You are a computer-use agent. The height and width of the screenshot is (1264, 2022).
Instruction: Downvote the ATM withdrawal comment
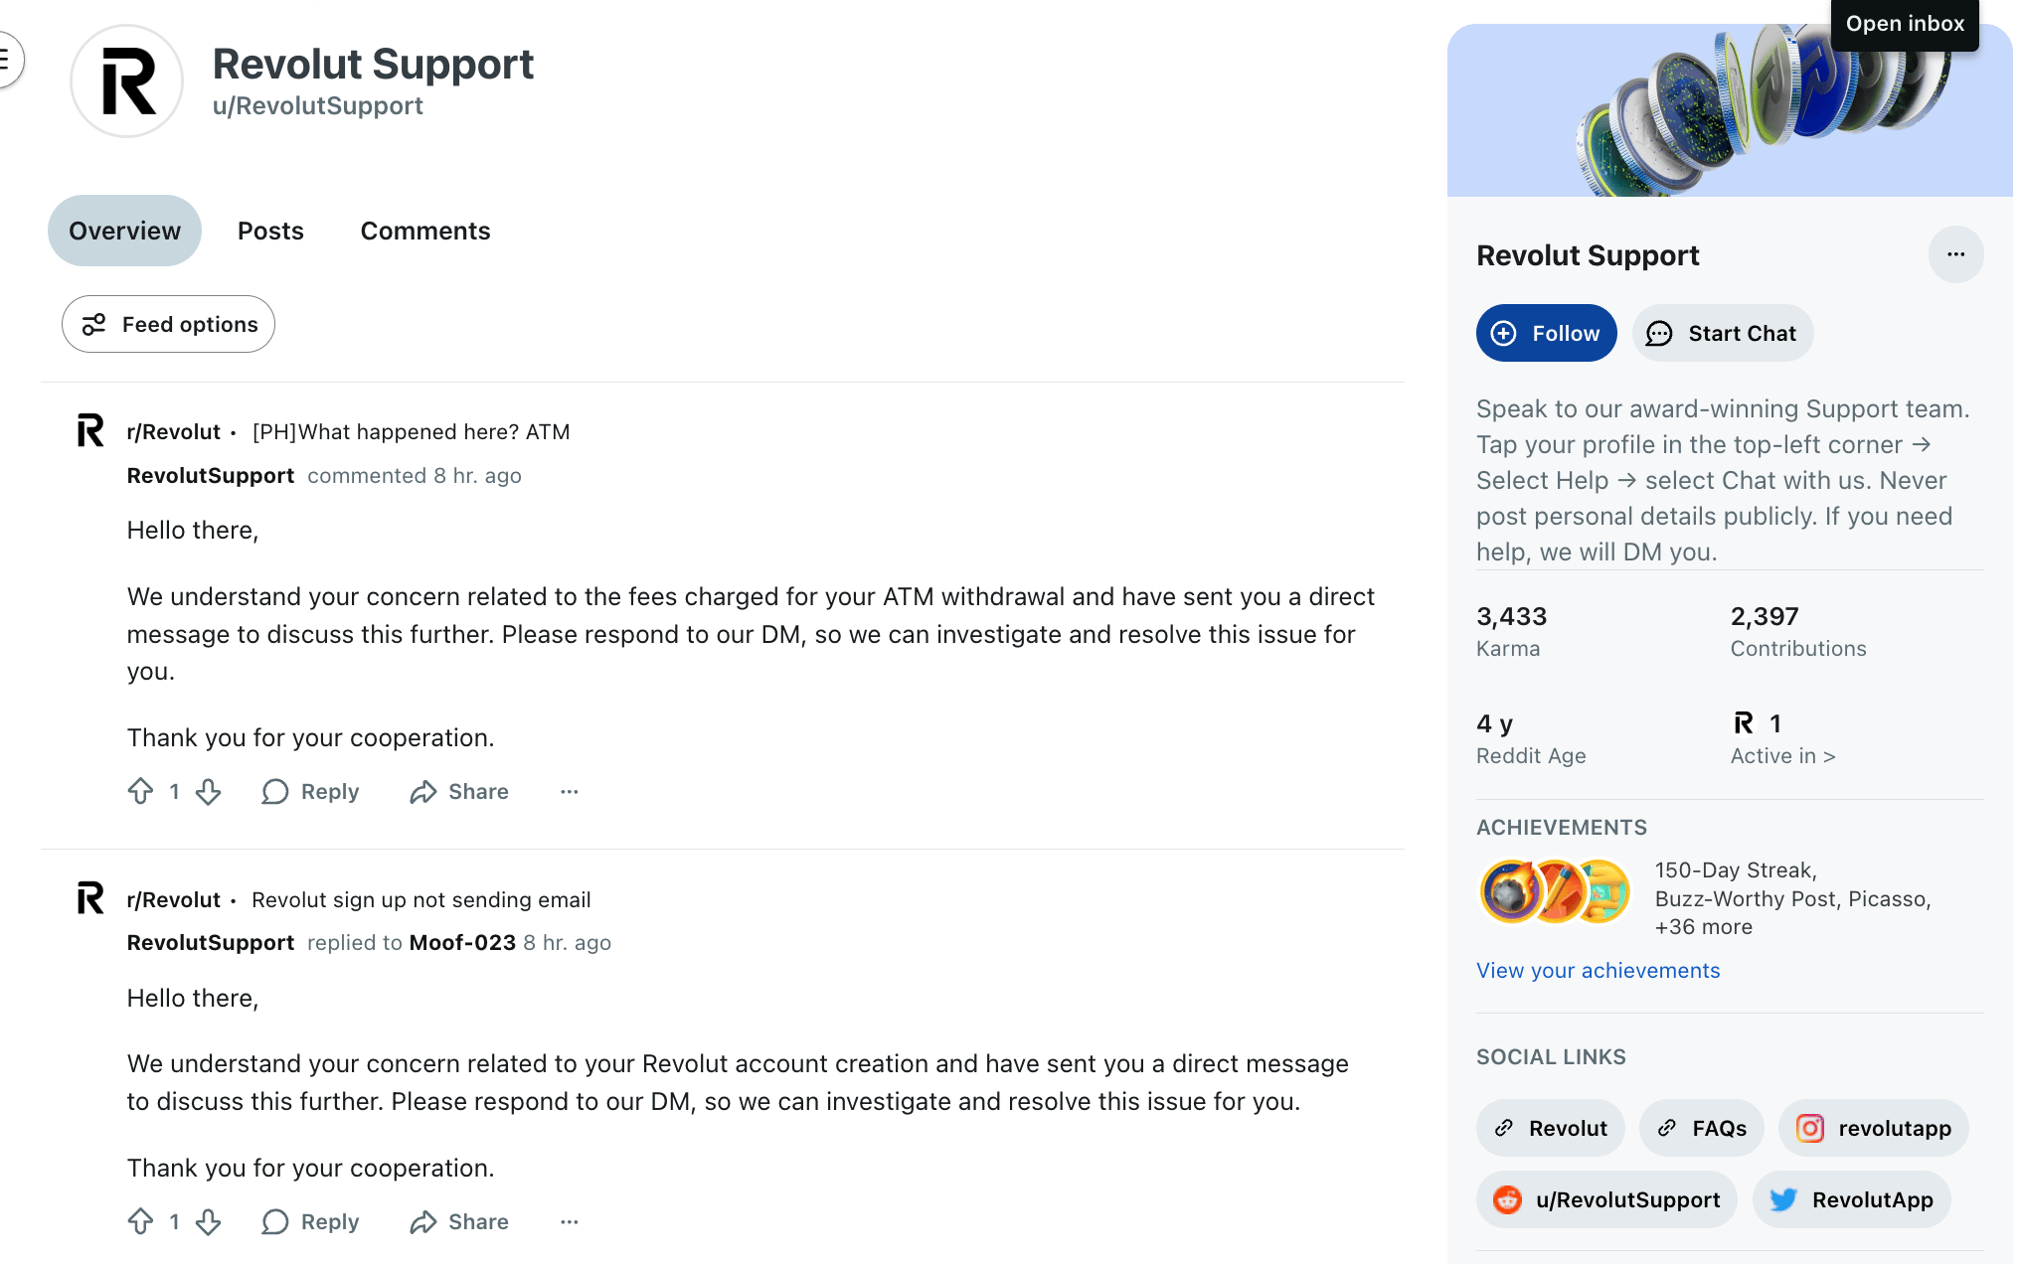coord(208,791)
